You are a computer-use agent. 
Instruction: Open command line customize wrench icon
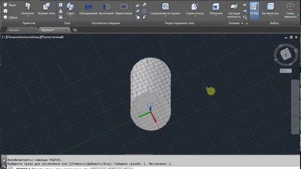[4, 166]
